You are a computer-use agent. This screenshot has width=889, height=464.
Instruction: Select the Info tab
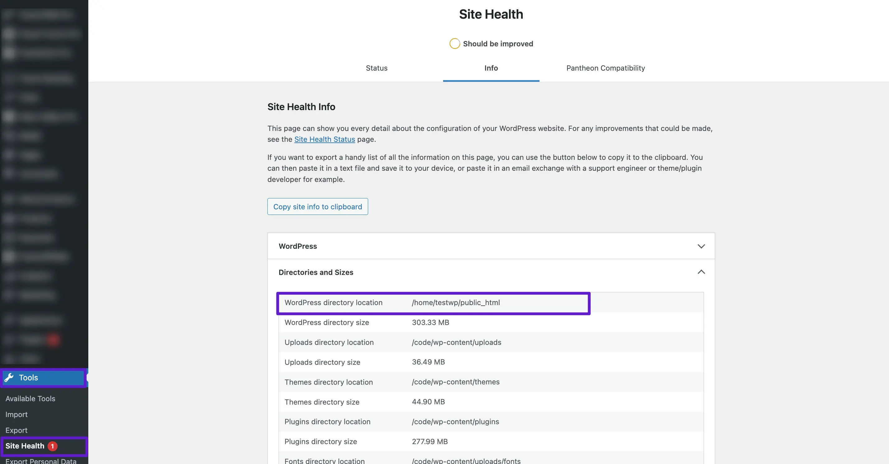pyautogui.click(x=491, y=68)
